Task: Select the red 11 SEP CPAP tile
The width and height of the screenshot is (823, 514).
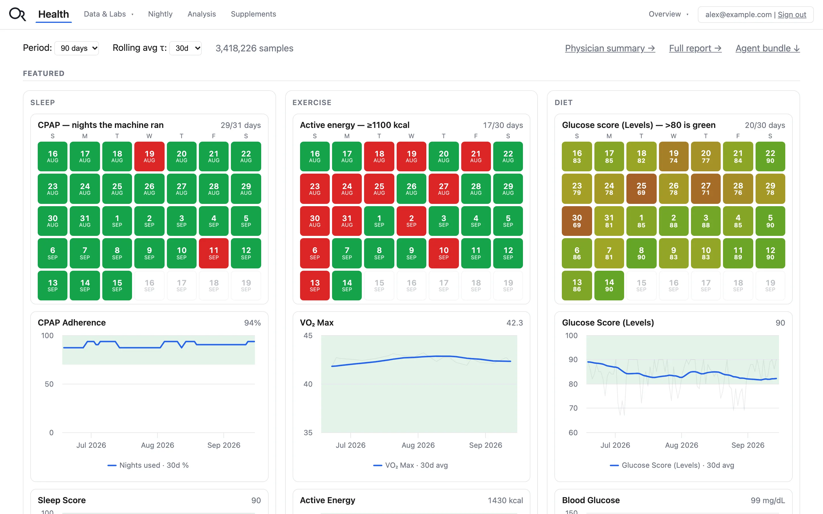Action: (x=213, y=253)
